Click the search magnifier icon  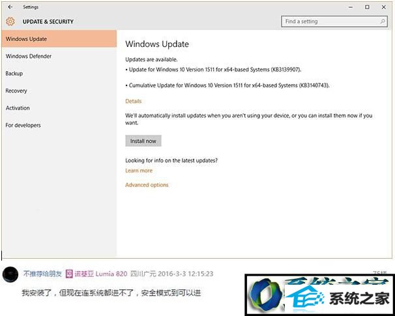pos(383,22)
